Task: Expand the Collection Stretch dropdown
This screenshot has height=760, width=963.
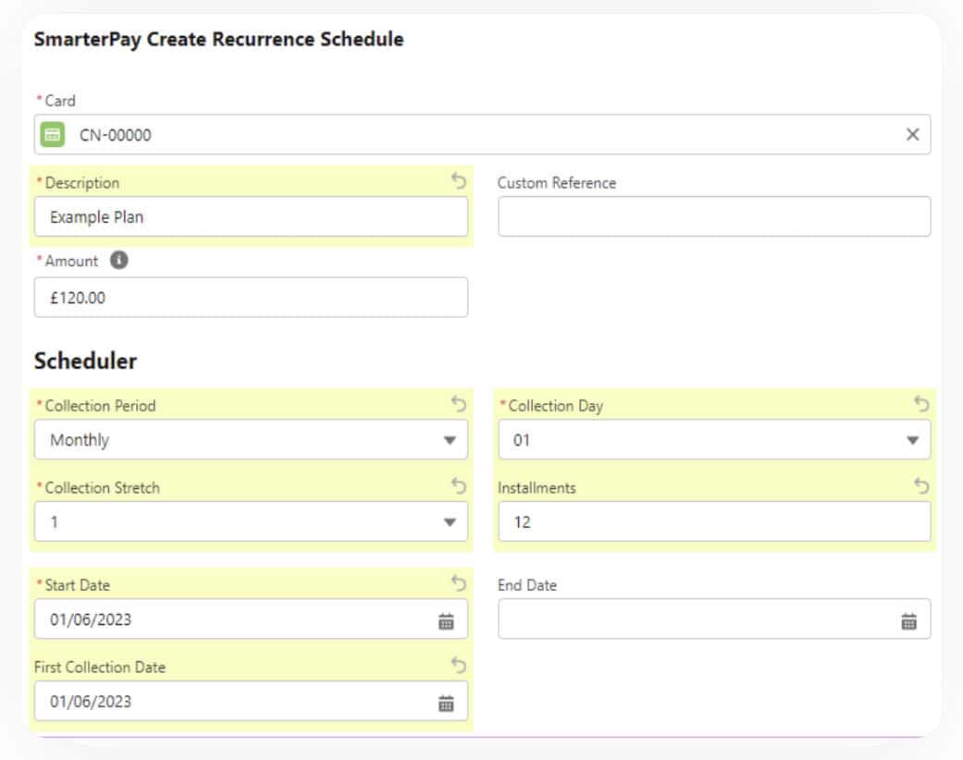Action: coord(251,522)
